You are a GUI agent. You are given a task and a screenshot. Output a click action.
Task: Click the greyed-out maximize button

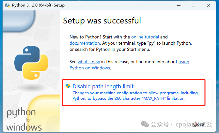click(x=193, y=5)
